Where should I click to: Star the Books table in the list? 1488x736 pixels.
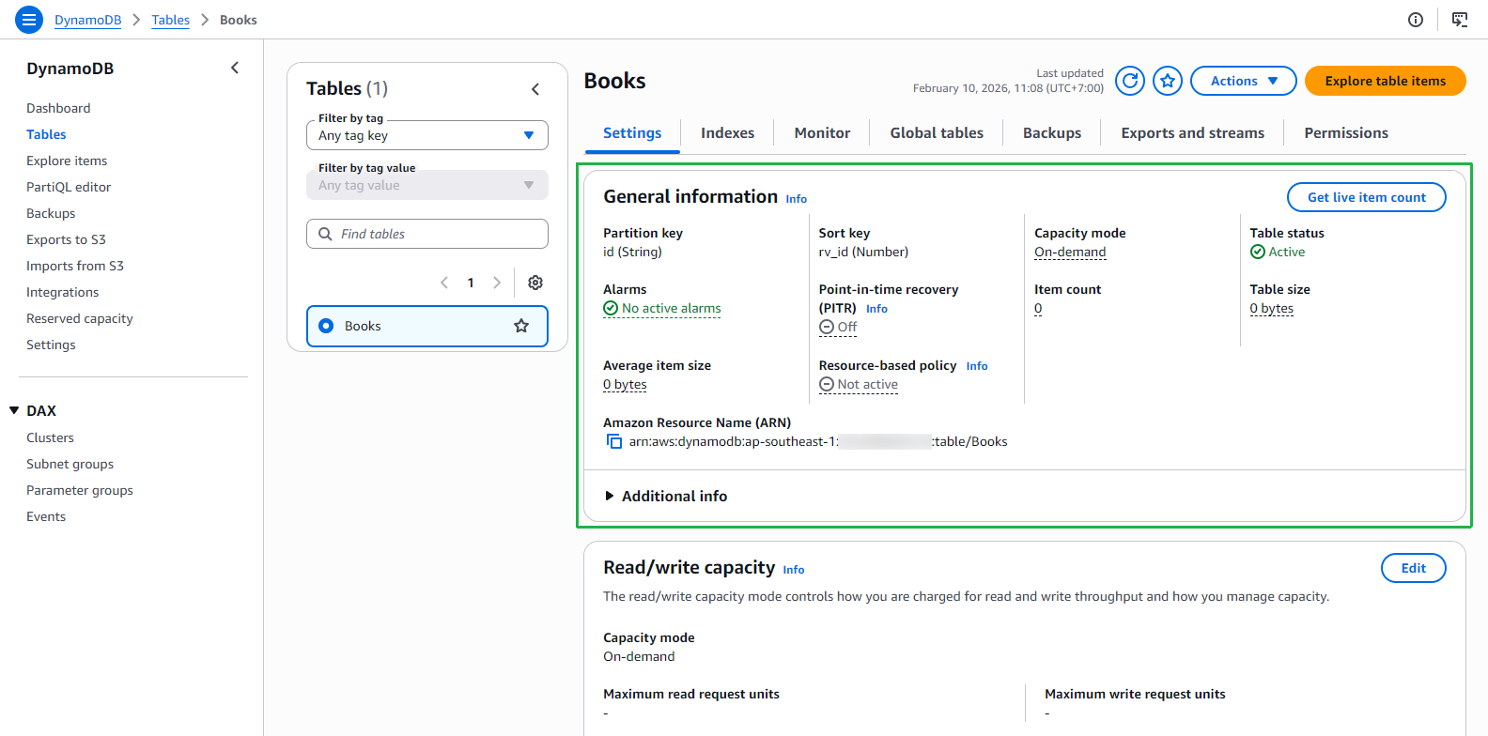[x=521, y=326]
